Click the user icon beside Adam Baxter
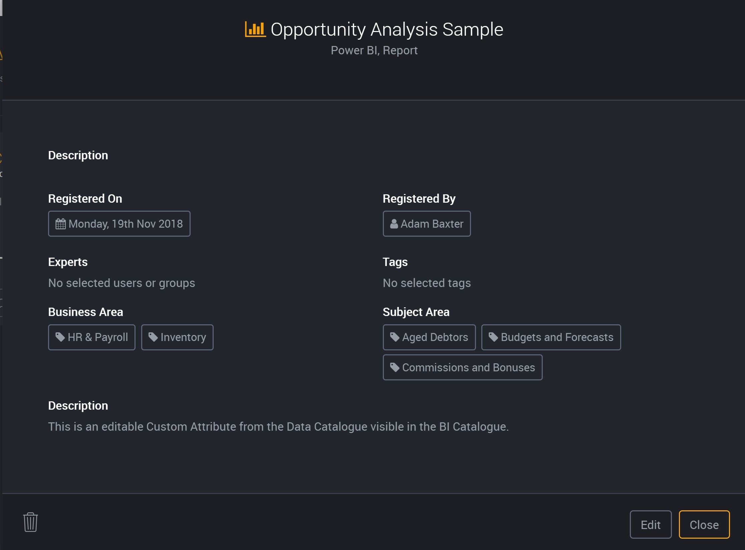The height and width of the screenshot is (550, 745). click(x=394, y=224)
